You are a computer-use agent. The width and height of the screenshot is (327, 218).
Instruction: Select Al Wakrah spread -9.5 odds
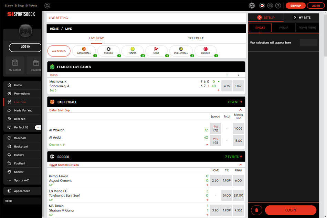215,129
